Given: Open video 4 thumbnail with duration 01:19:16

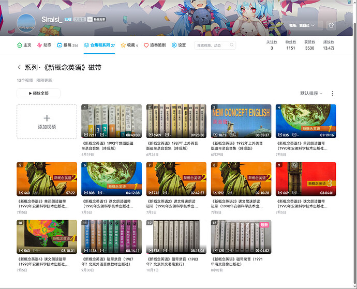Looking at the screenshot, I should (x=306, y=121).
